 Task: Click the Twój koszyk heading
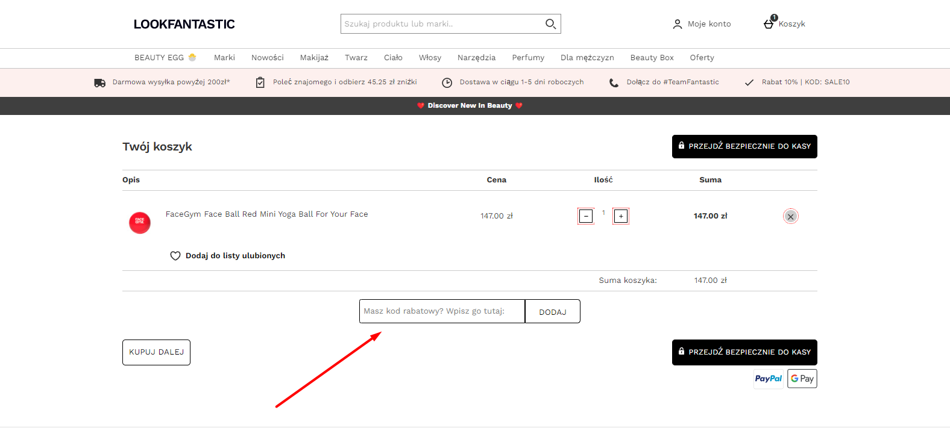click(157, 147)
